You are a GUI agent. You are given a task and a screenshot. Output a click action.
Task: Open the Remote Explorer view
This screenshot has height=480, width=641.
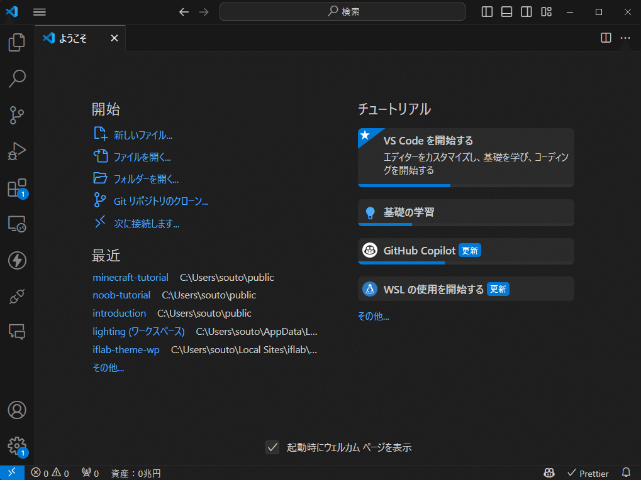17,224
